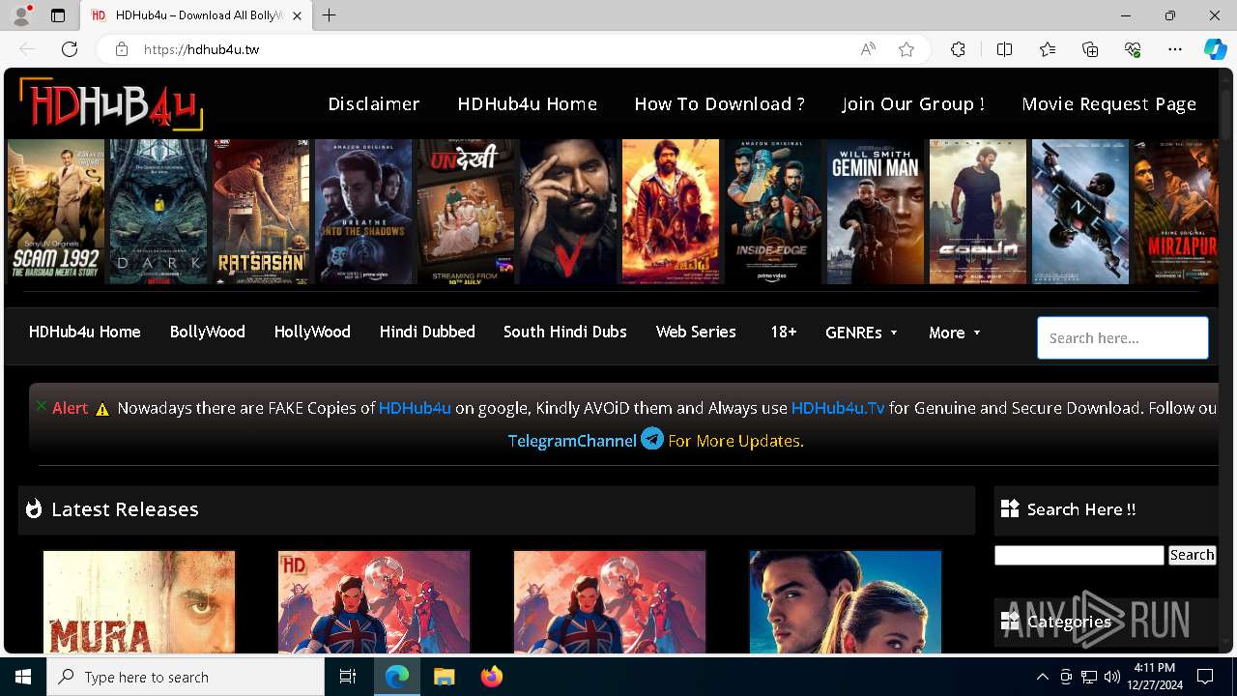Select the HollyWood category
Image resolution: width=1237 pixels, height=696 pixels.
pos(312,332)
